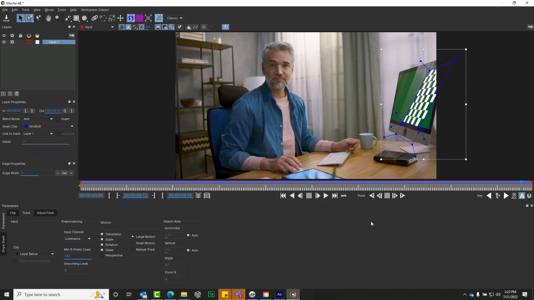Screen dimensions: 534x300
Task: Expand the Input Channel Luminance dropdown
Action: point(78,239)
